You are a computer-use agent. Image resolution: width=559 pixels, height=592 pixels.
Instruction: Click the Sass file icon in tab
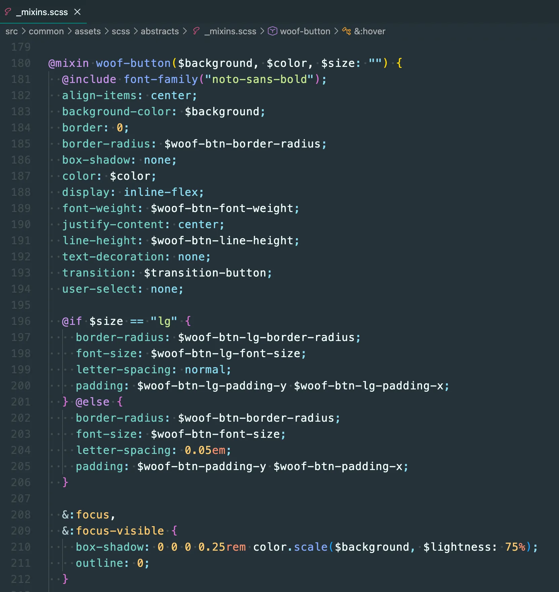(8, 12)
